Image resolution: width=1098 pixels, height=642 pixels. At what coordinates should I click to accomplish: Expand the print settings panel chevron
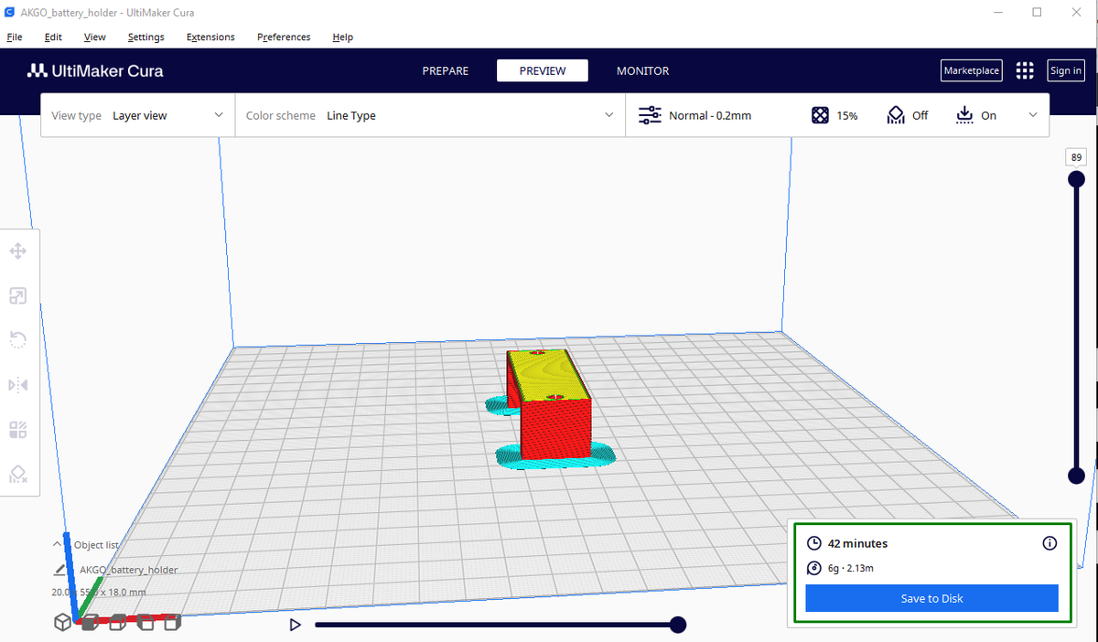tap(1033, 115)
